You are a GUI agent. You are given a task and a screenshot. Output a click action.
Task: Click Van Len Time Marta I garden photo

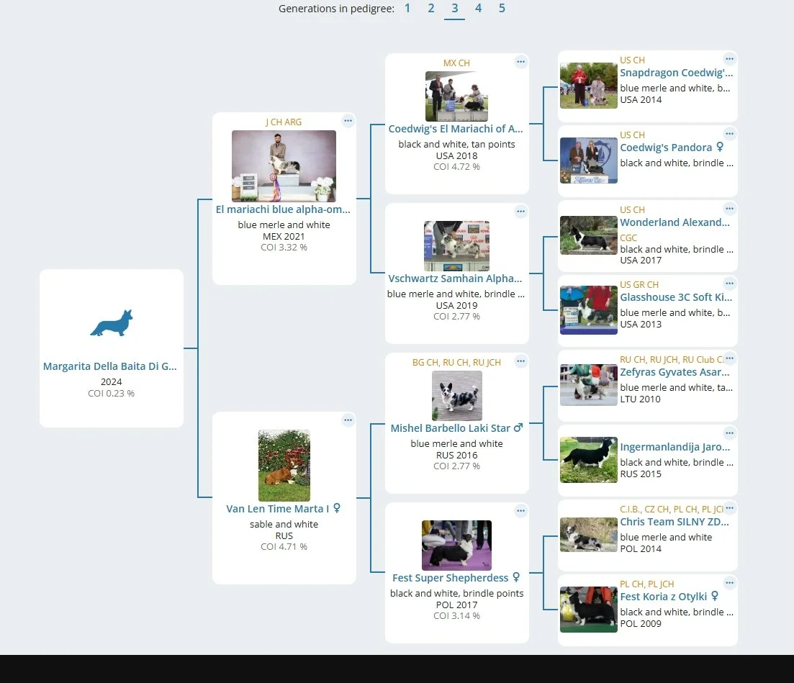click(x=284, y=466)
